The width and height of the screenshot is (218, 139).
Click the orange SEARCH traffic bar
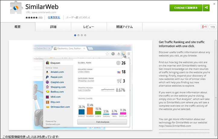(x=90, y=111)
